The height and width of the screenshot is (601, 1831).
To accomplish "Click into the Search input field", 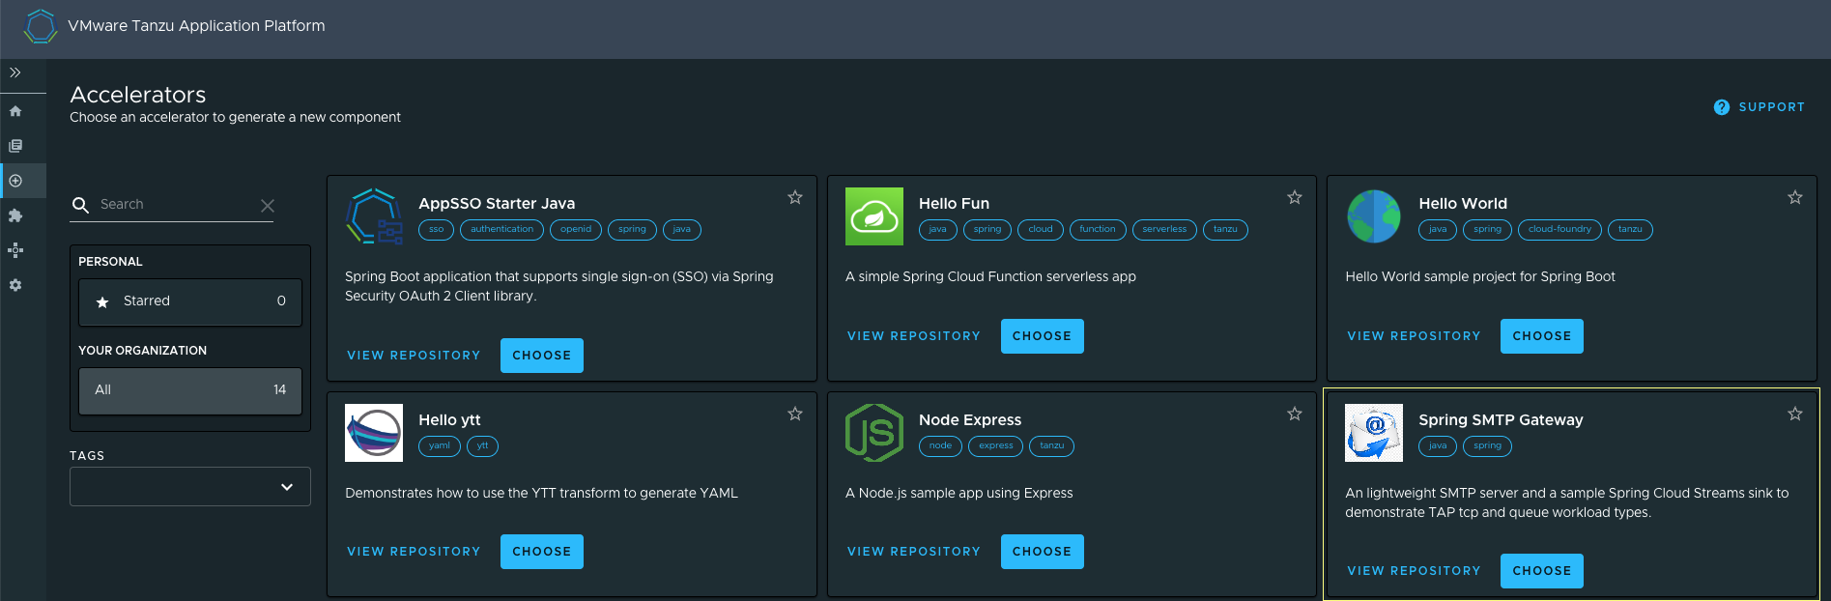I will (x=174, y=205).
